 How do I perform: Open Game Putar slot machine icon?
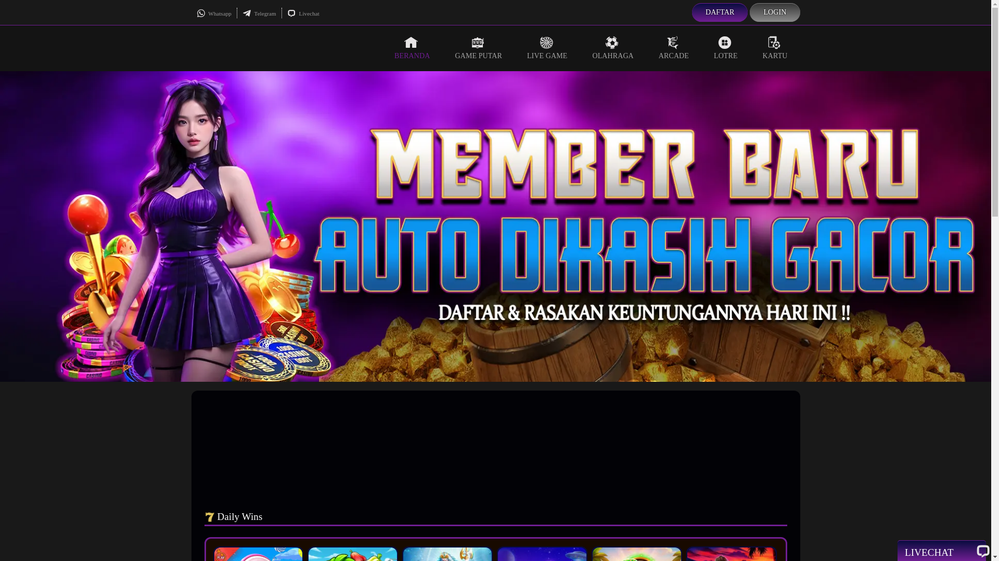[x=478, y=43]
